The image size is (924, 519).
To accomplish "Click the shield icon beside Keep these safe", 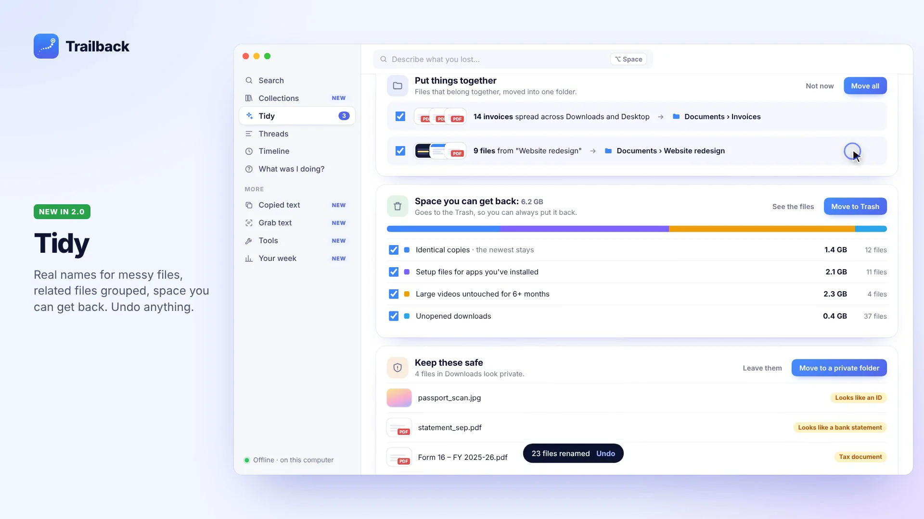I will (398, 368).
